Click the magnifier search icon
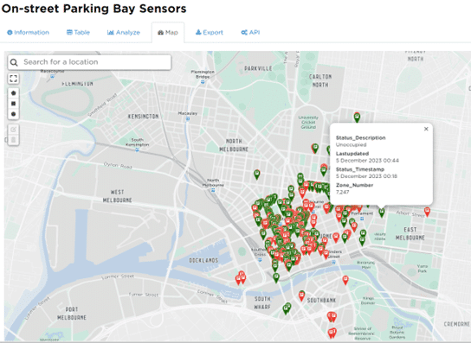The width and height of the screenshot is (471, 343). [x=14, y=62]
